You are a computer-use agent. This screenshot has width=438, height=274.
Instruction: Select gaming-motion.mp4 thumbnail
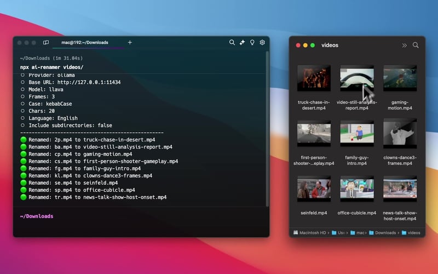point(400,78)
